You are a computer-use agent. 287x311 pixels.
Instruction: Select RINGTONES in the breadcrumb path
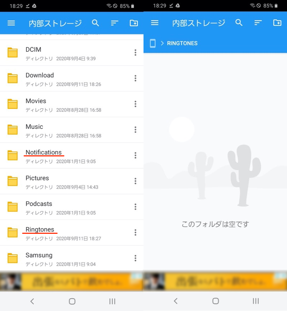(182, 43)
